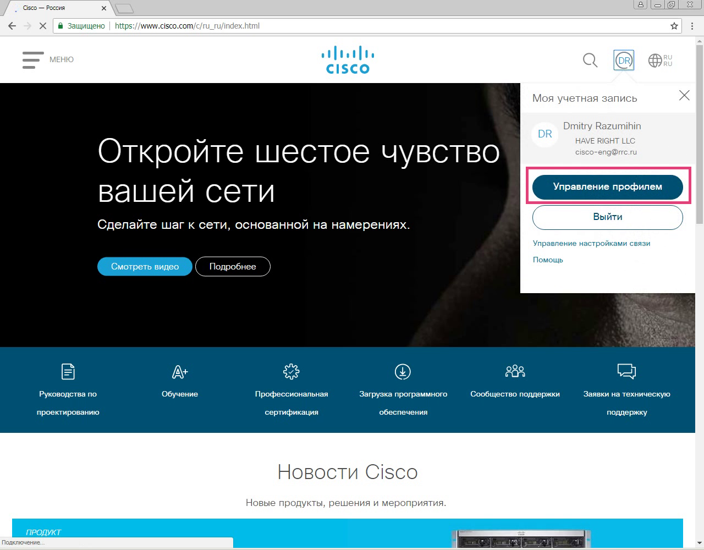This screenshot has height=550, width=704.
Task: Open the Chrome three-dot menu
Action: (692, 26)
